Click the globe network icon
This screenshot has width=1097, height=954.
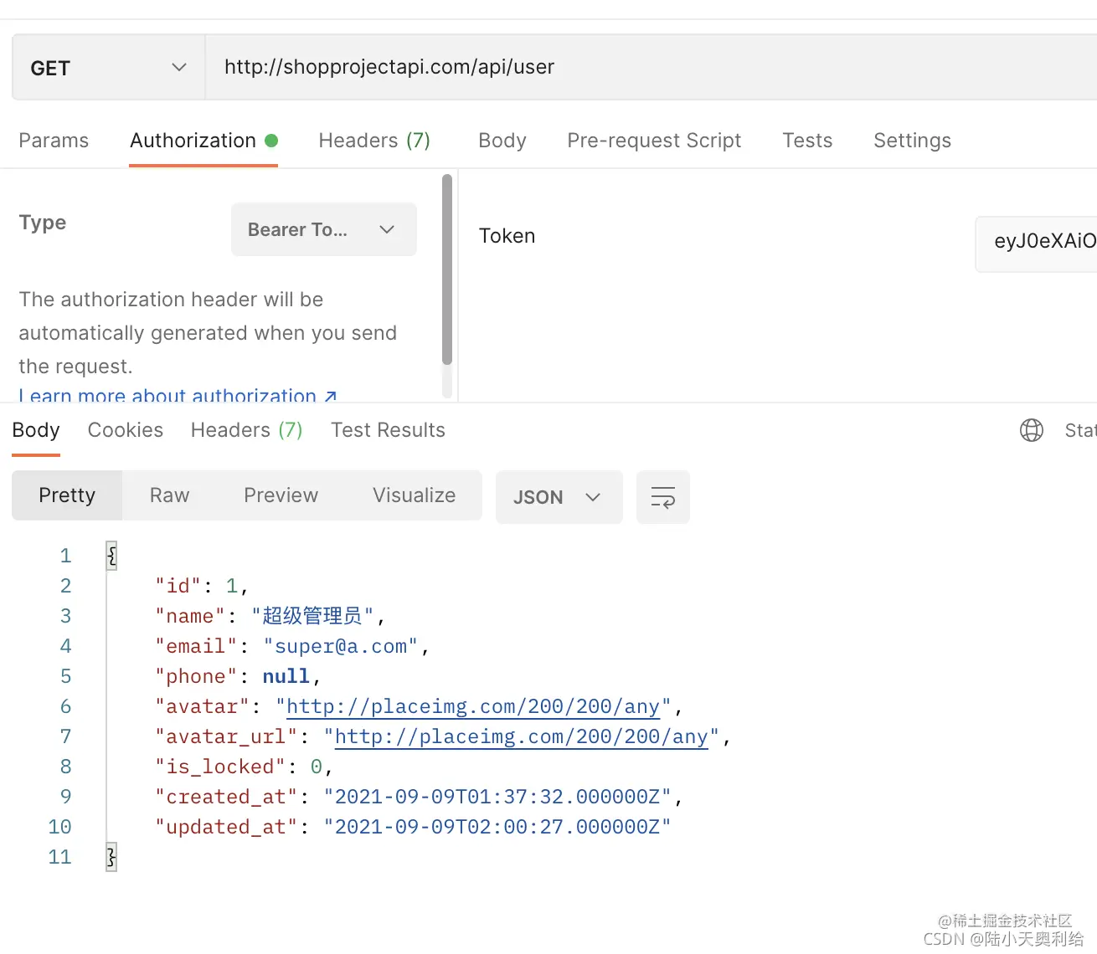pyautogui.click(x=1032, y=430)
